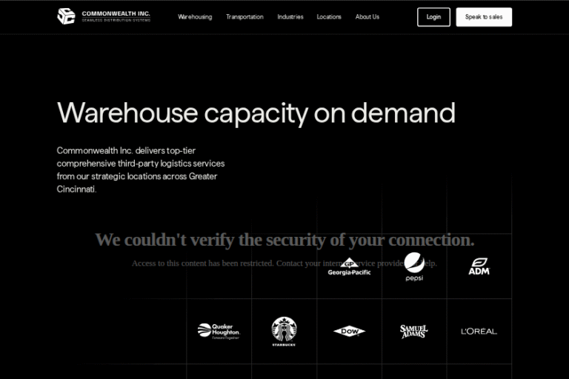Select Industries in the top navigation
569x379 pixels.
pyautogui.click(x=290, y=17)
